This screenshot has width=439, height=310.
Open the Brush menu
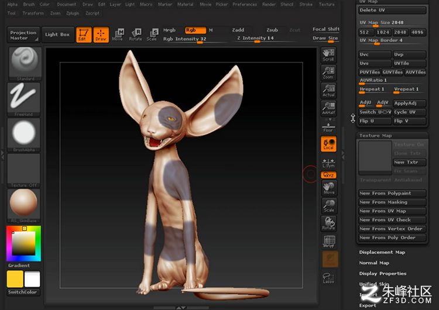coord(29,5)
